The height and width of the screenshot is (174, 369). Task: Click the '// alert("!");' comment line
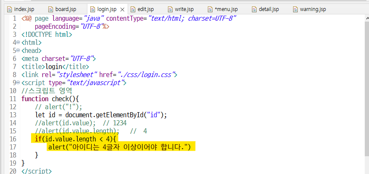[59, 107]
